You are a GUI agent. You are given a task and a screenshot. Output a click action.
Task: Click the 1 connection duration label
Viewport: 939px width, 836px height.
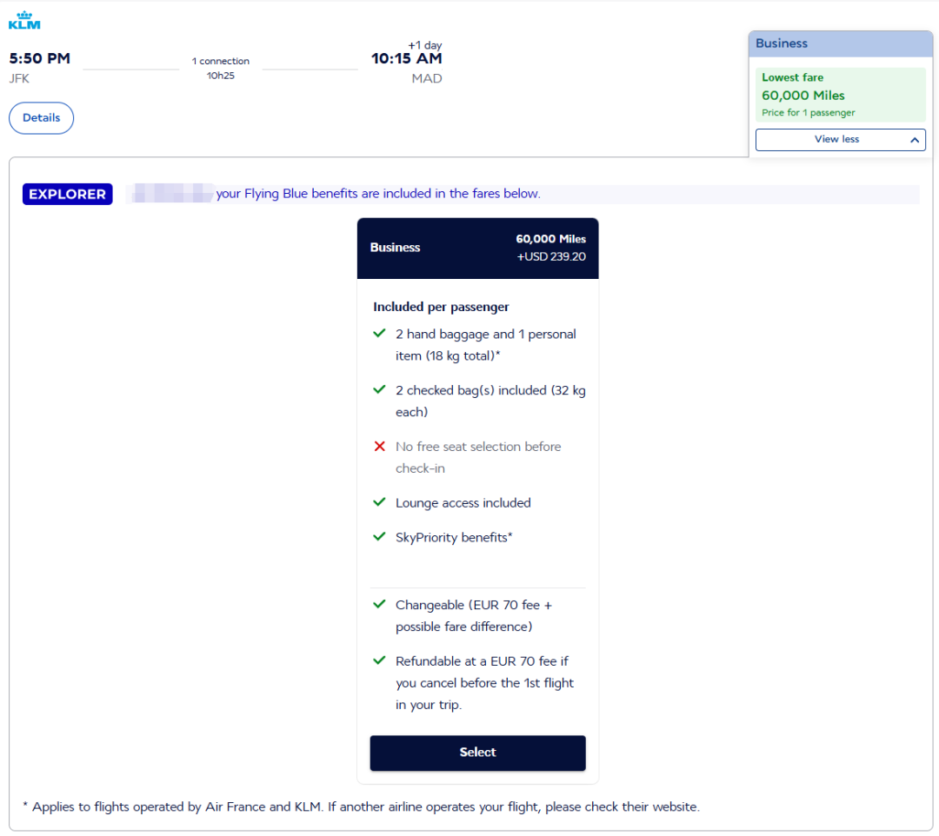pyautogui.click(x=221, y=68)
